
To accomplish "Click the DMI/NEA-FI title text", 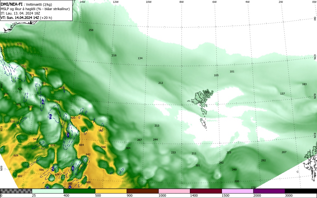I will pos(11,4).
